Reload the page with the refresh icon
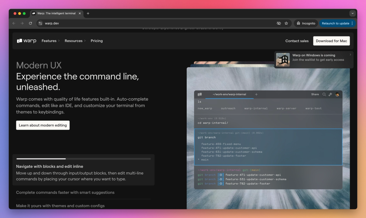Viewport: 366px width, 218px height. tap(30, 23)
